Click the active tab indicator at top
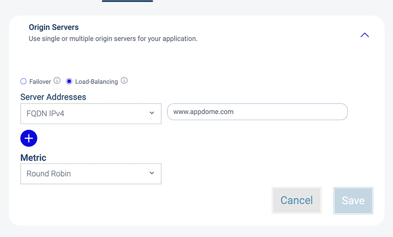The width and height of the screenshot is (393, 237). (x=127, y=1)
